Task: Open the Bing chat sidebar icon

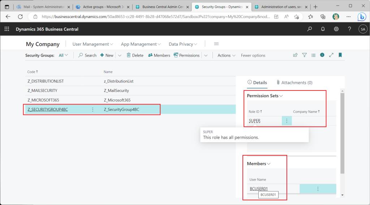Action: pos(362,17)
